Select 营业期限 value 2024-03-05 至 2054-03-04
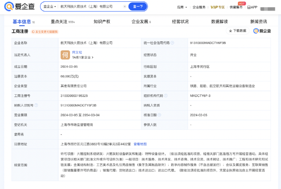This screenshot has width=281, height=189. [x=80, y=115]
